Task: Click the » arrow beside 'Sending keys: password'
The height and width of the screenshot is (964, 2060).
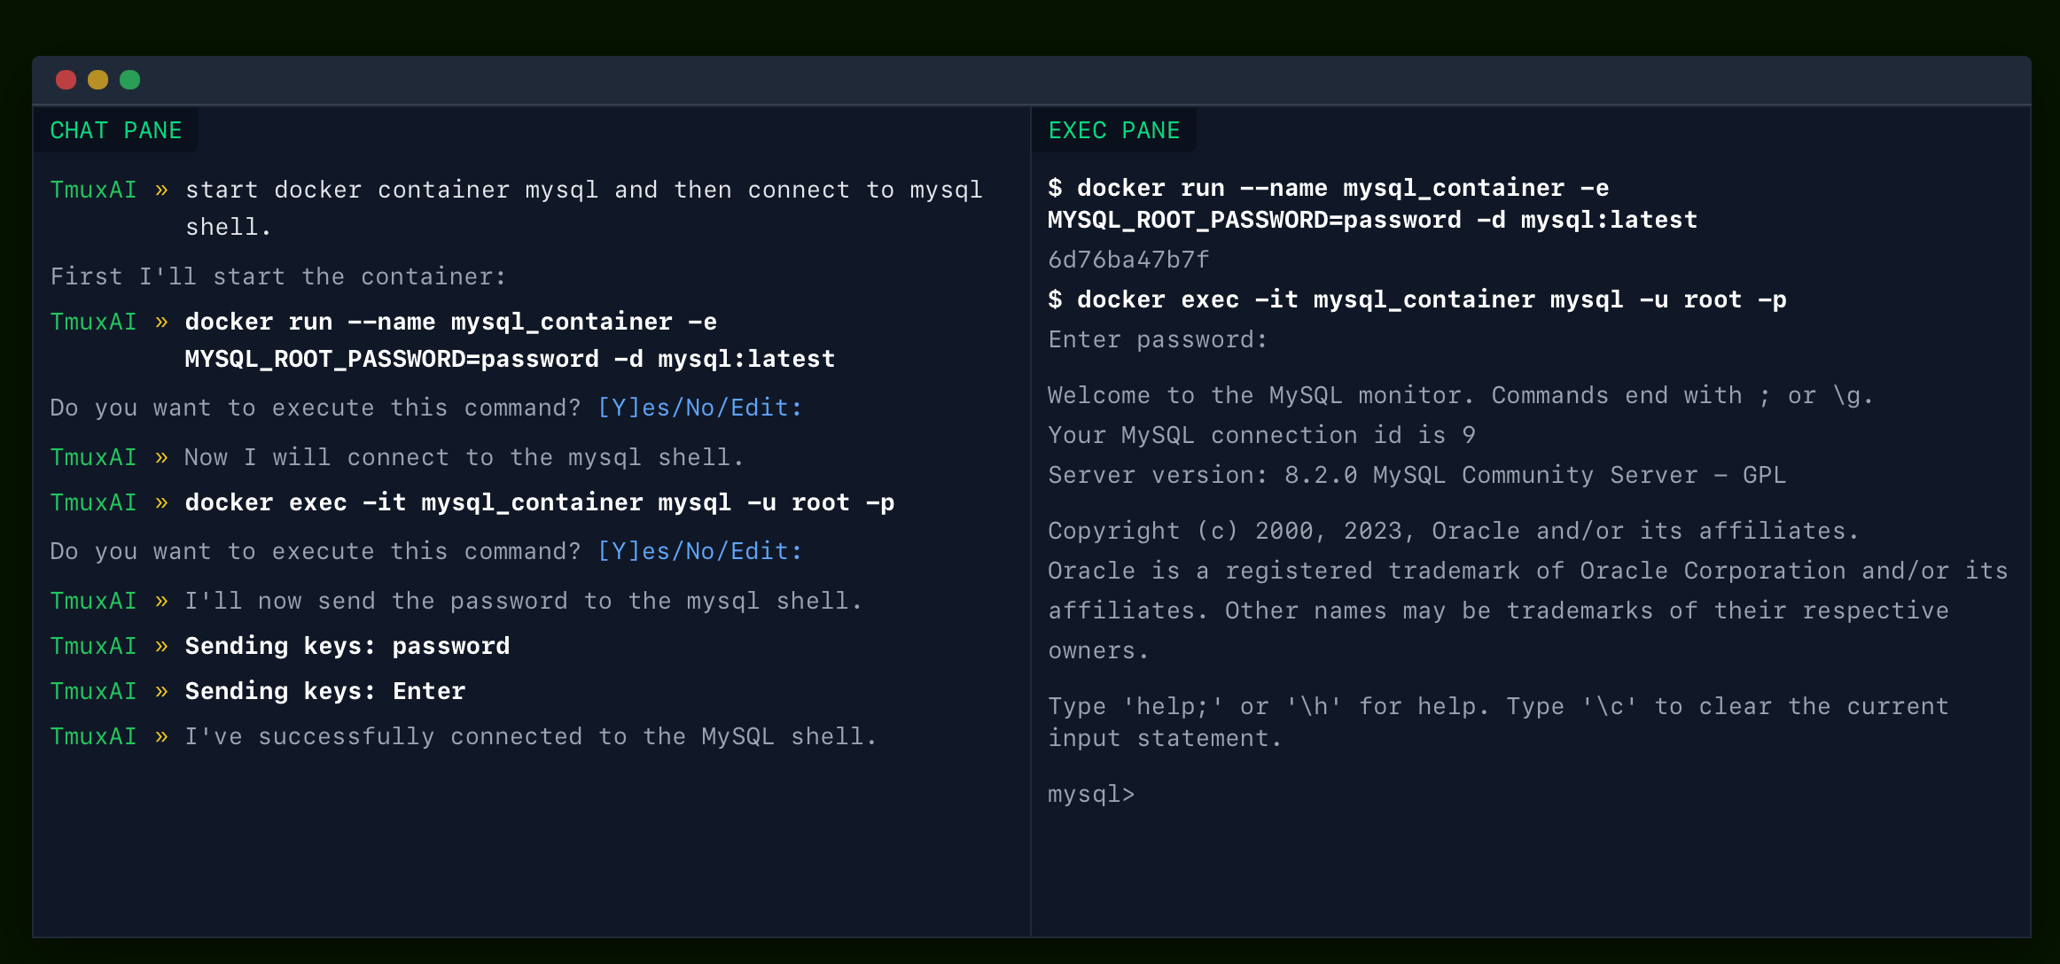Action: (x=161, y=646)
